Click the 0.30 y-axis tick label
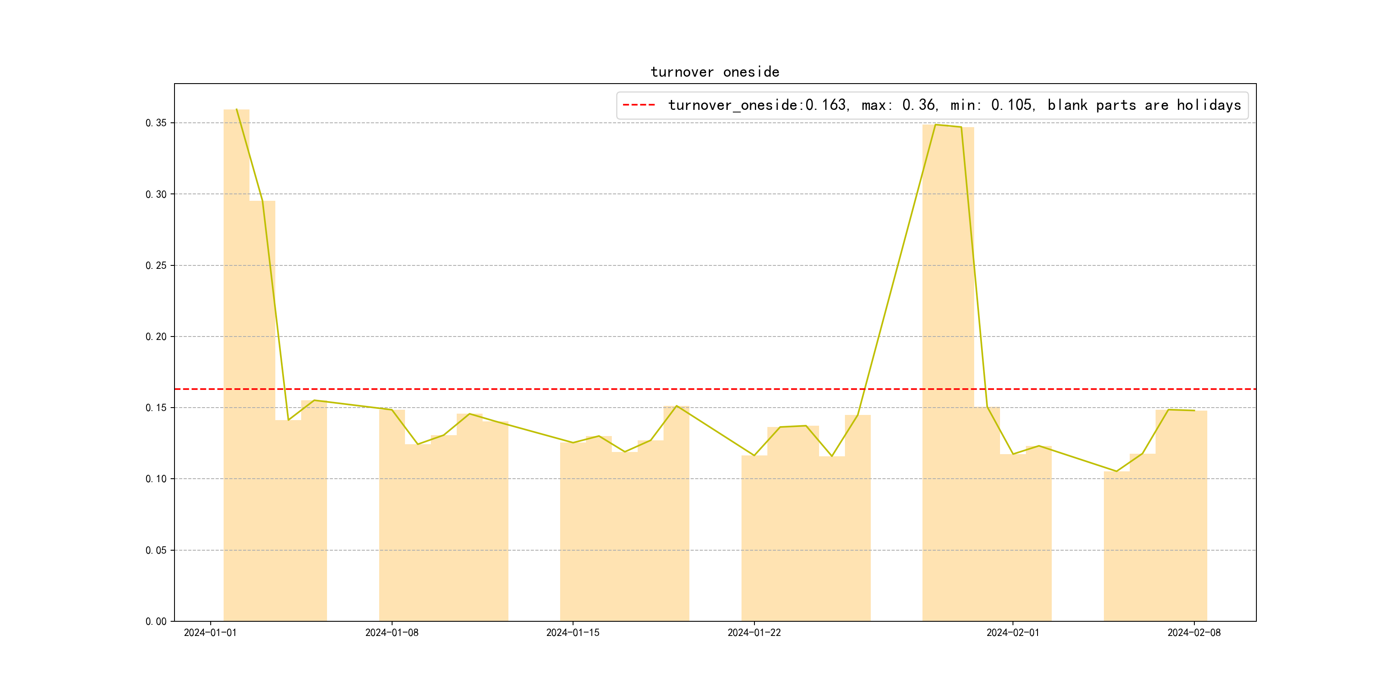 (156, 195)
